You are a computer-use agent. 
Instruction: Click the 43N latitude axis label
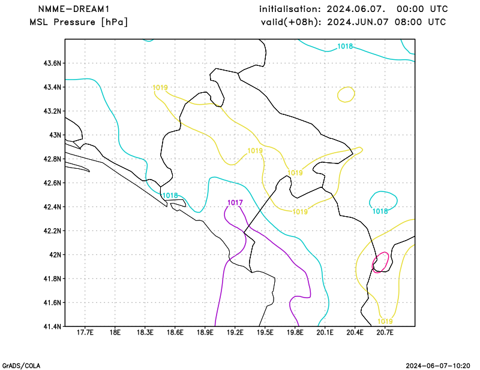coord(55,135)
